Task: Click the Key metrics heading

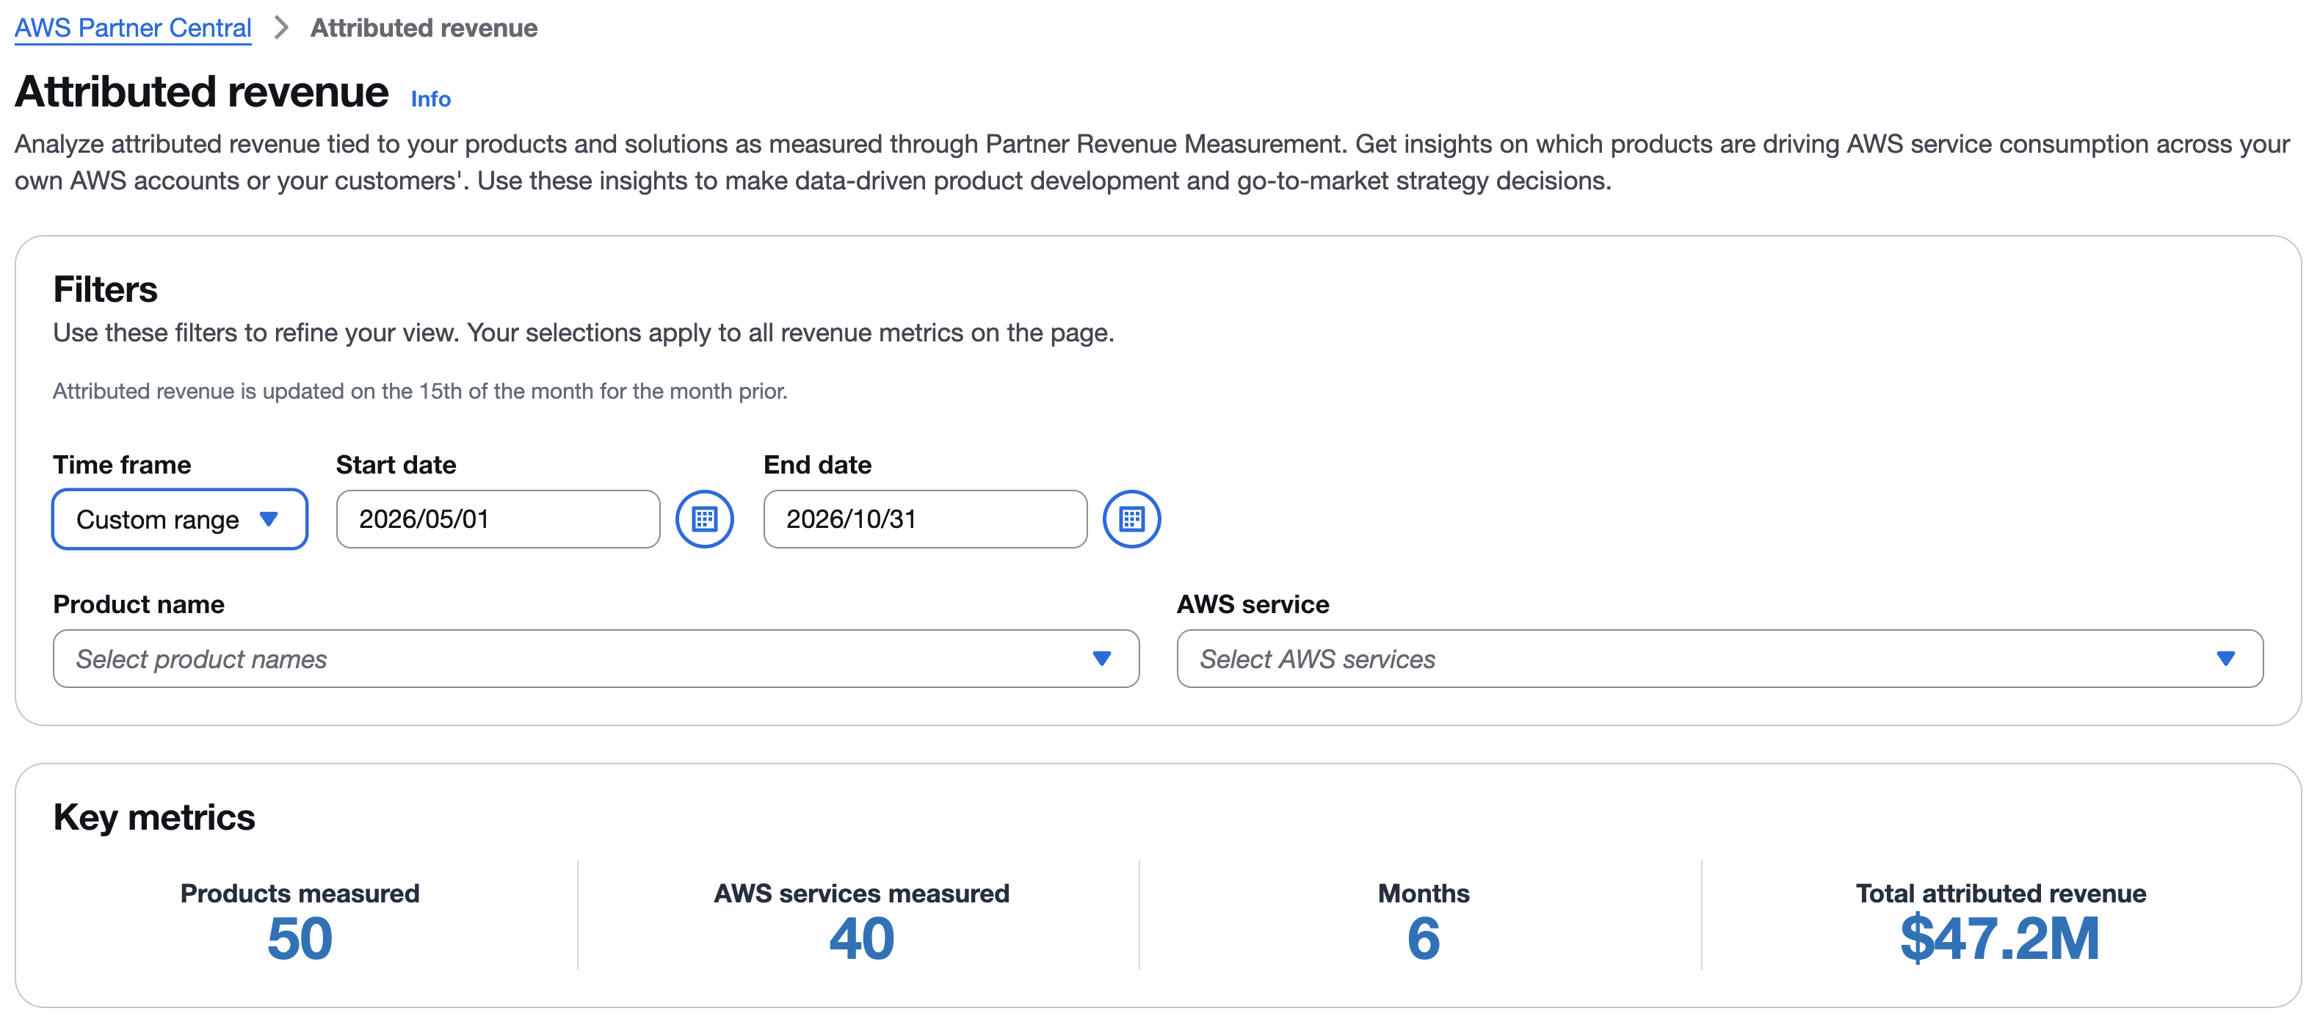Action: (x=154, y=818)
